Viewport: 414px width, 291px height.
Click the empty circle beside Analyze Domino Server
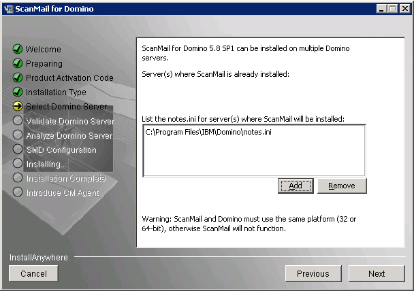click(x=18, y=135)
